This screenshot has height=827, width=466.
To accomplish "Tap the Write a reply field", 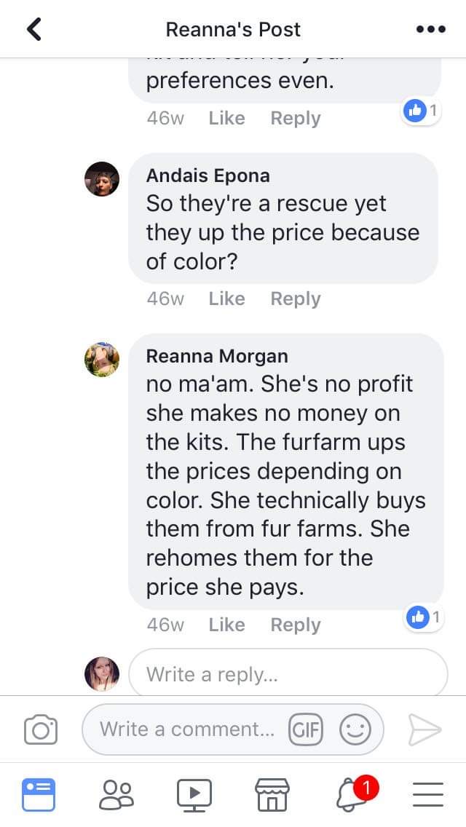I will coord(288,674).
